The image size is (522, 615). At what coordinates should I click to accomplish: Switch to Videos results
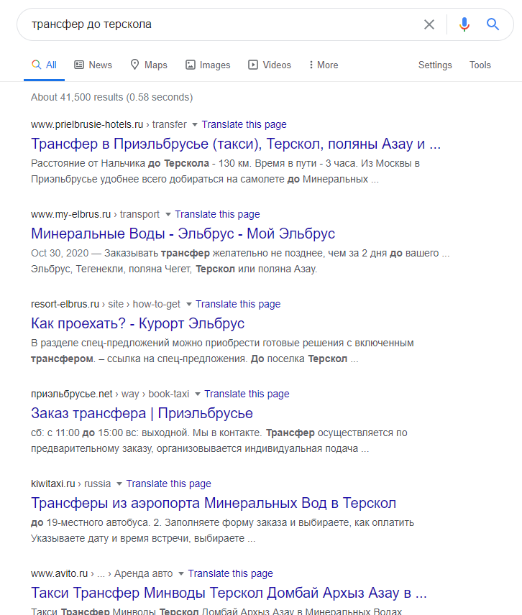tap(269, 65)
